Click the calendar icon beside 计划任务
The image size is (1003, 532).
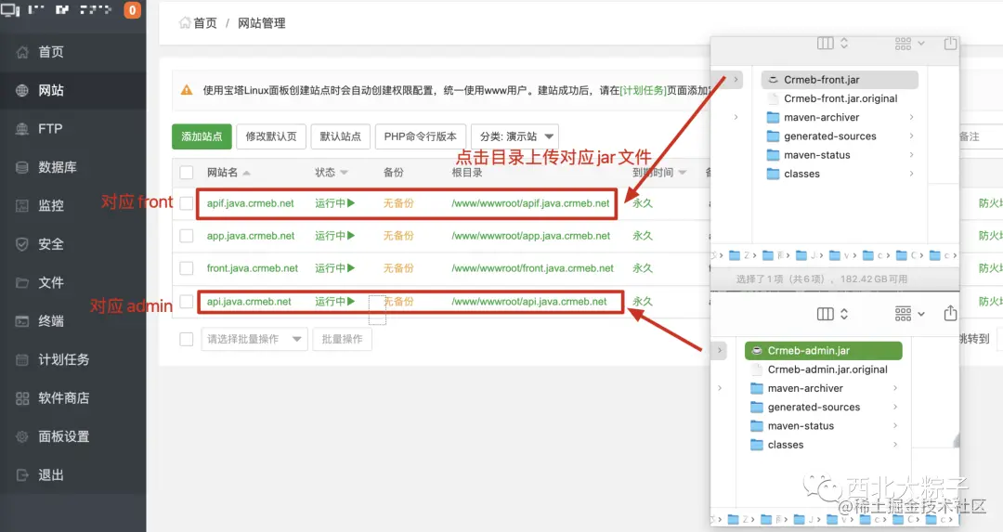[x=21, y=359]
